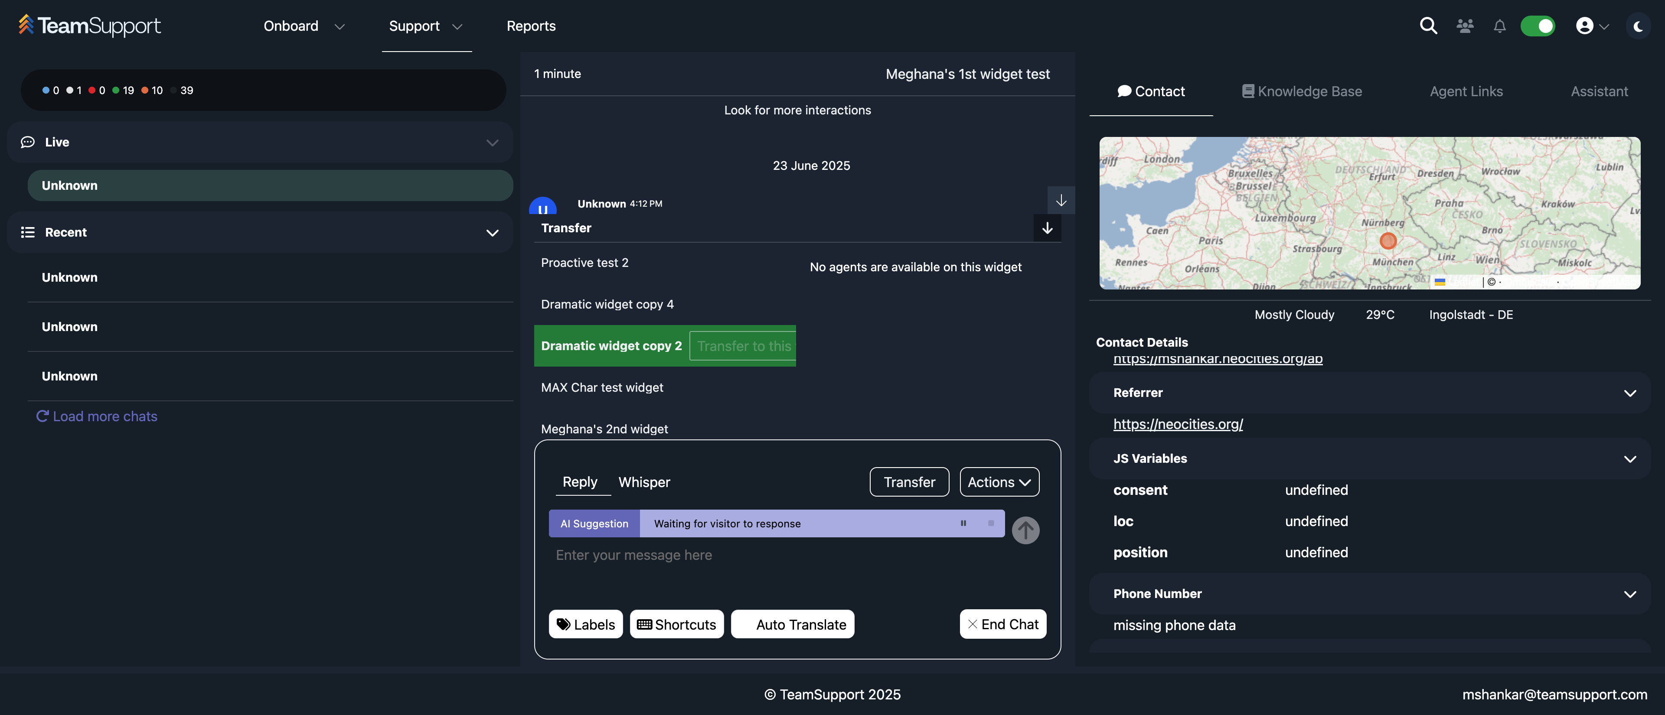Toggle dark mode moon icon
The height and width of the screenshot is (715, 1665).
[x=1638, y=26]
